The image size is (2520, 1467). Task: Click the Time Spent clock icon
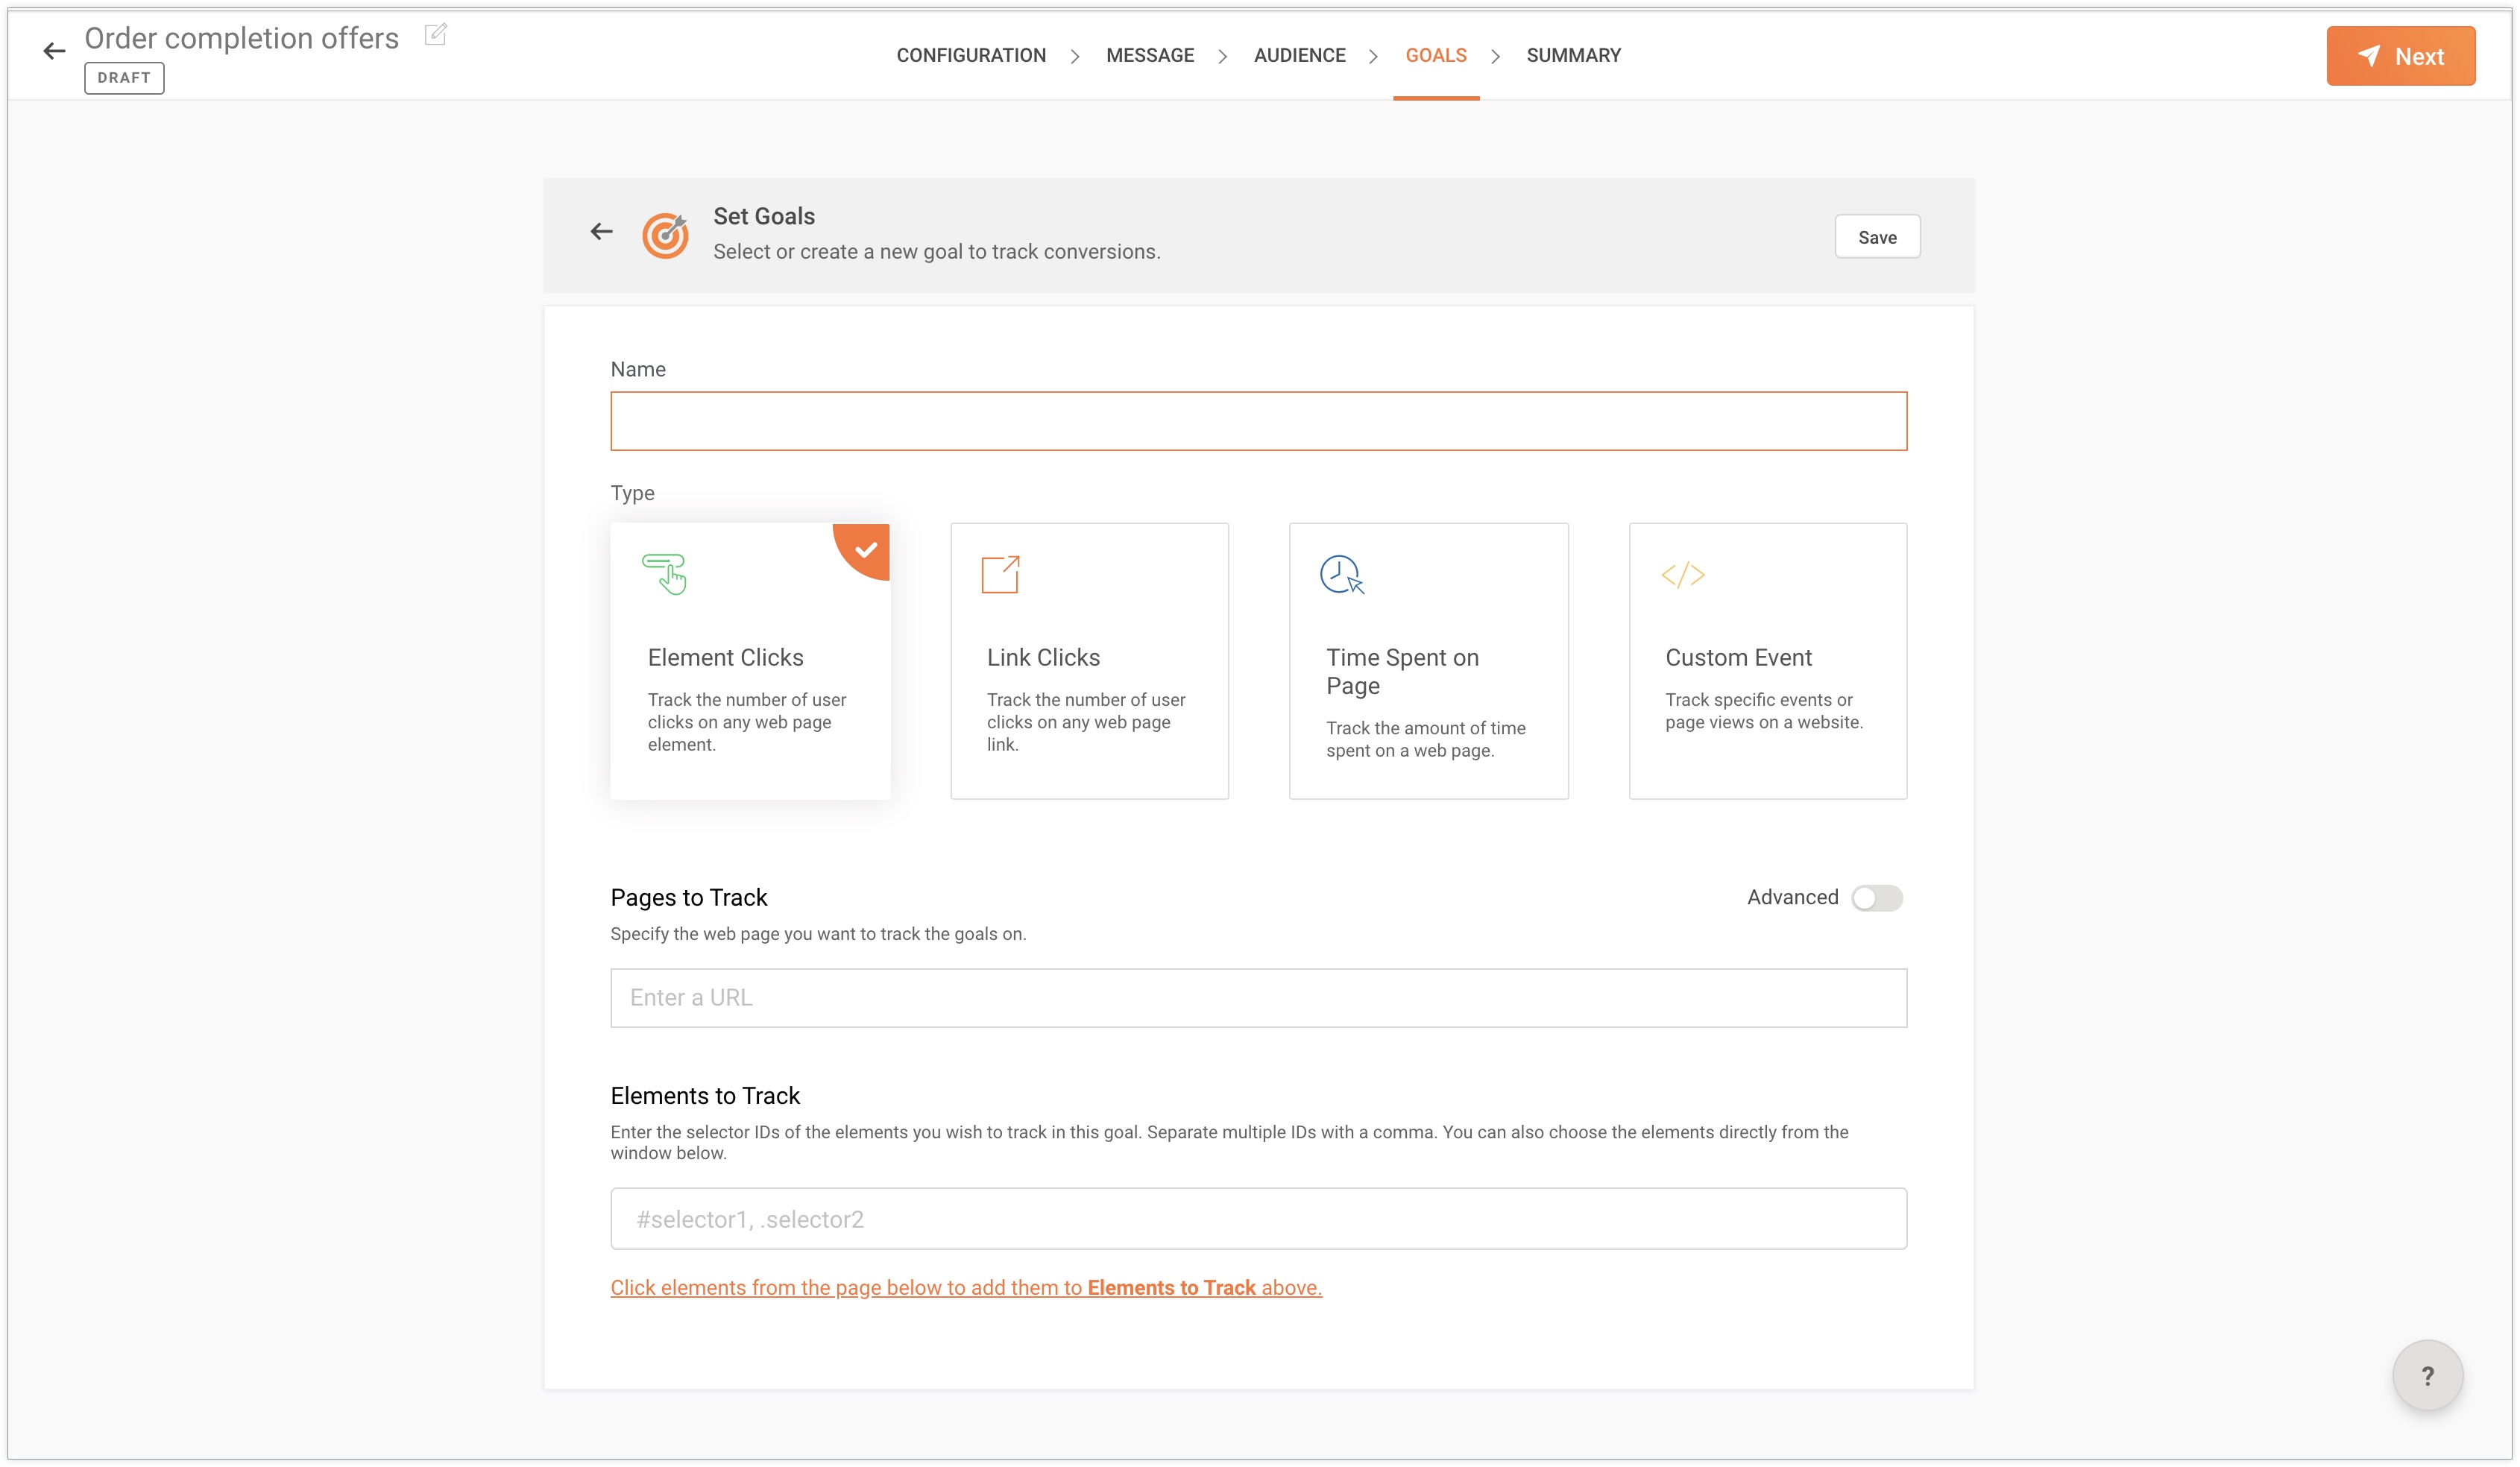[1341, 574]
